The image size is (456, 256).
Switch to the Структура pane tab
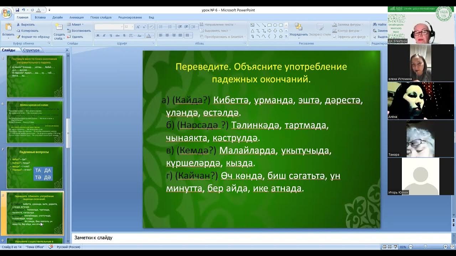click(x=31, y=50)
